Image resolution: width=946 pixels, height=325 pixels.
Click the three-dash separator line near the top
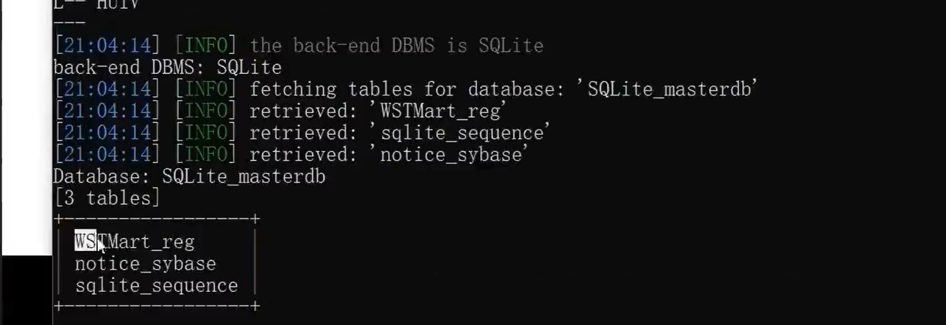[x=69, y=24]
